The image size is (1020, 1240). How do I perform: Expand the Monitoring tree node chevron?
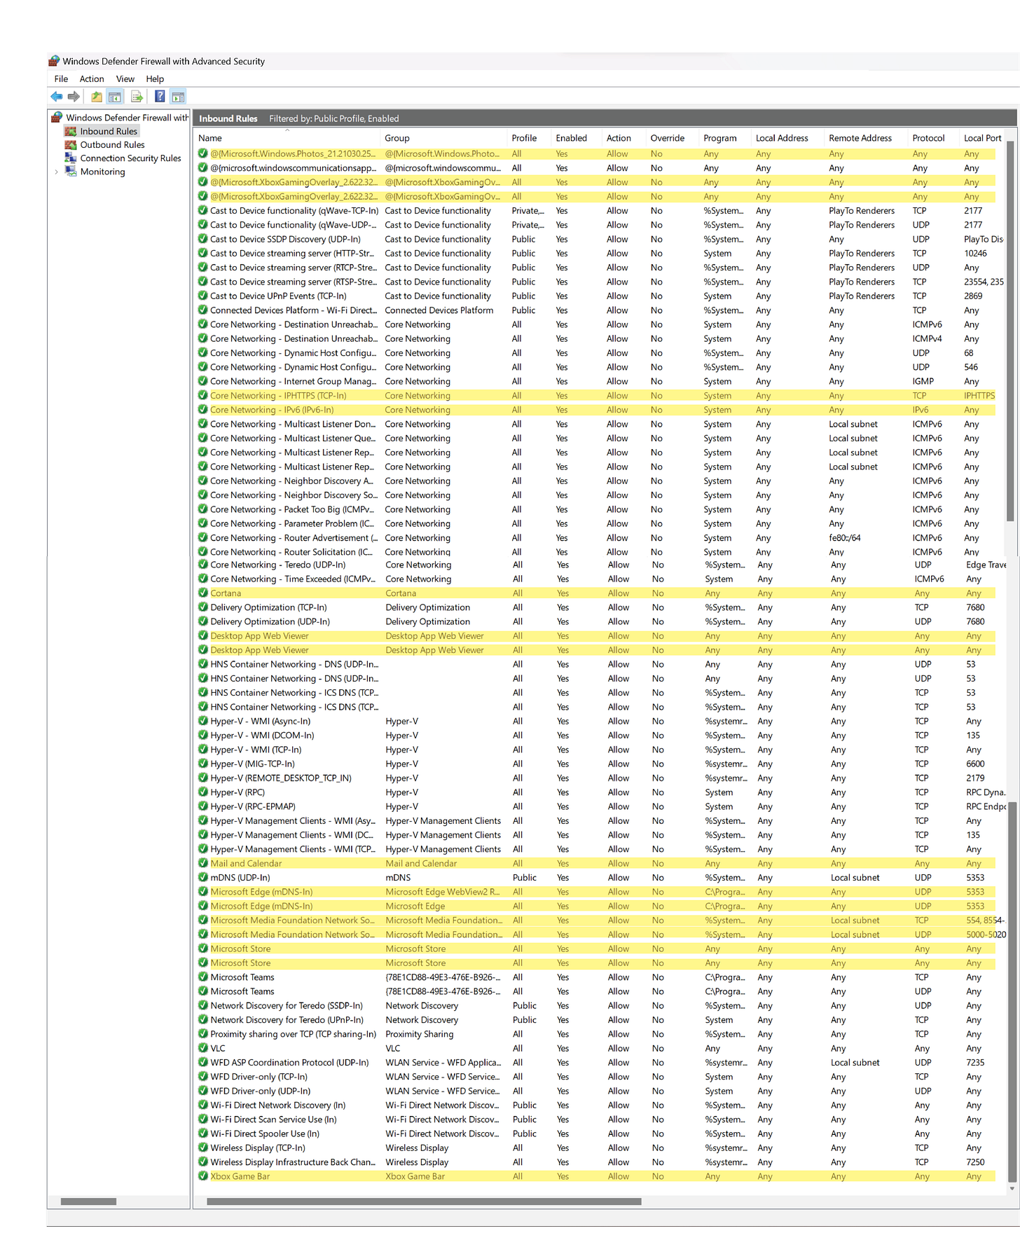tap(56, 172)
